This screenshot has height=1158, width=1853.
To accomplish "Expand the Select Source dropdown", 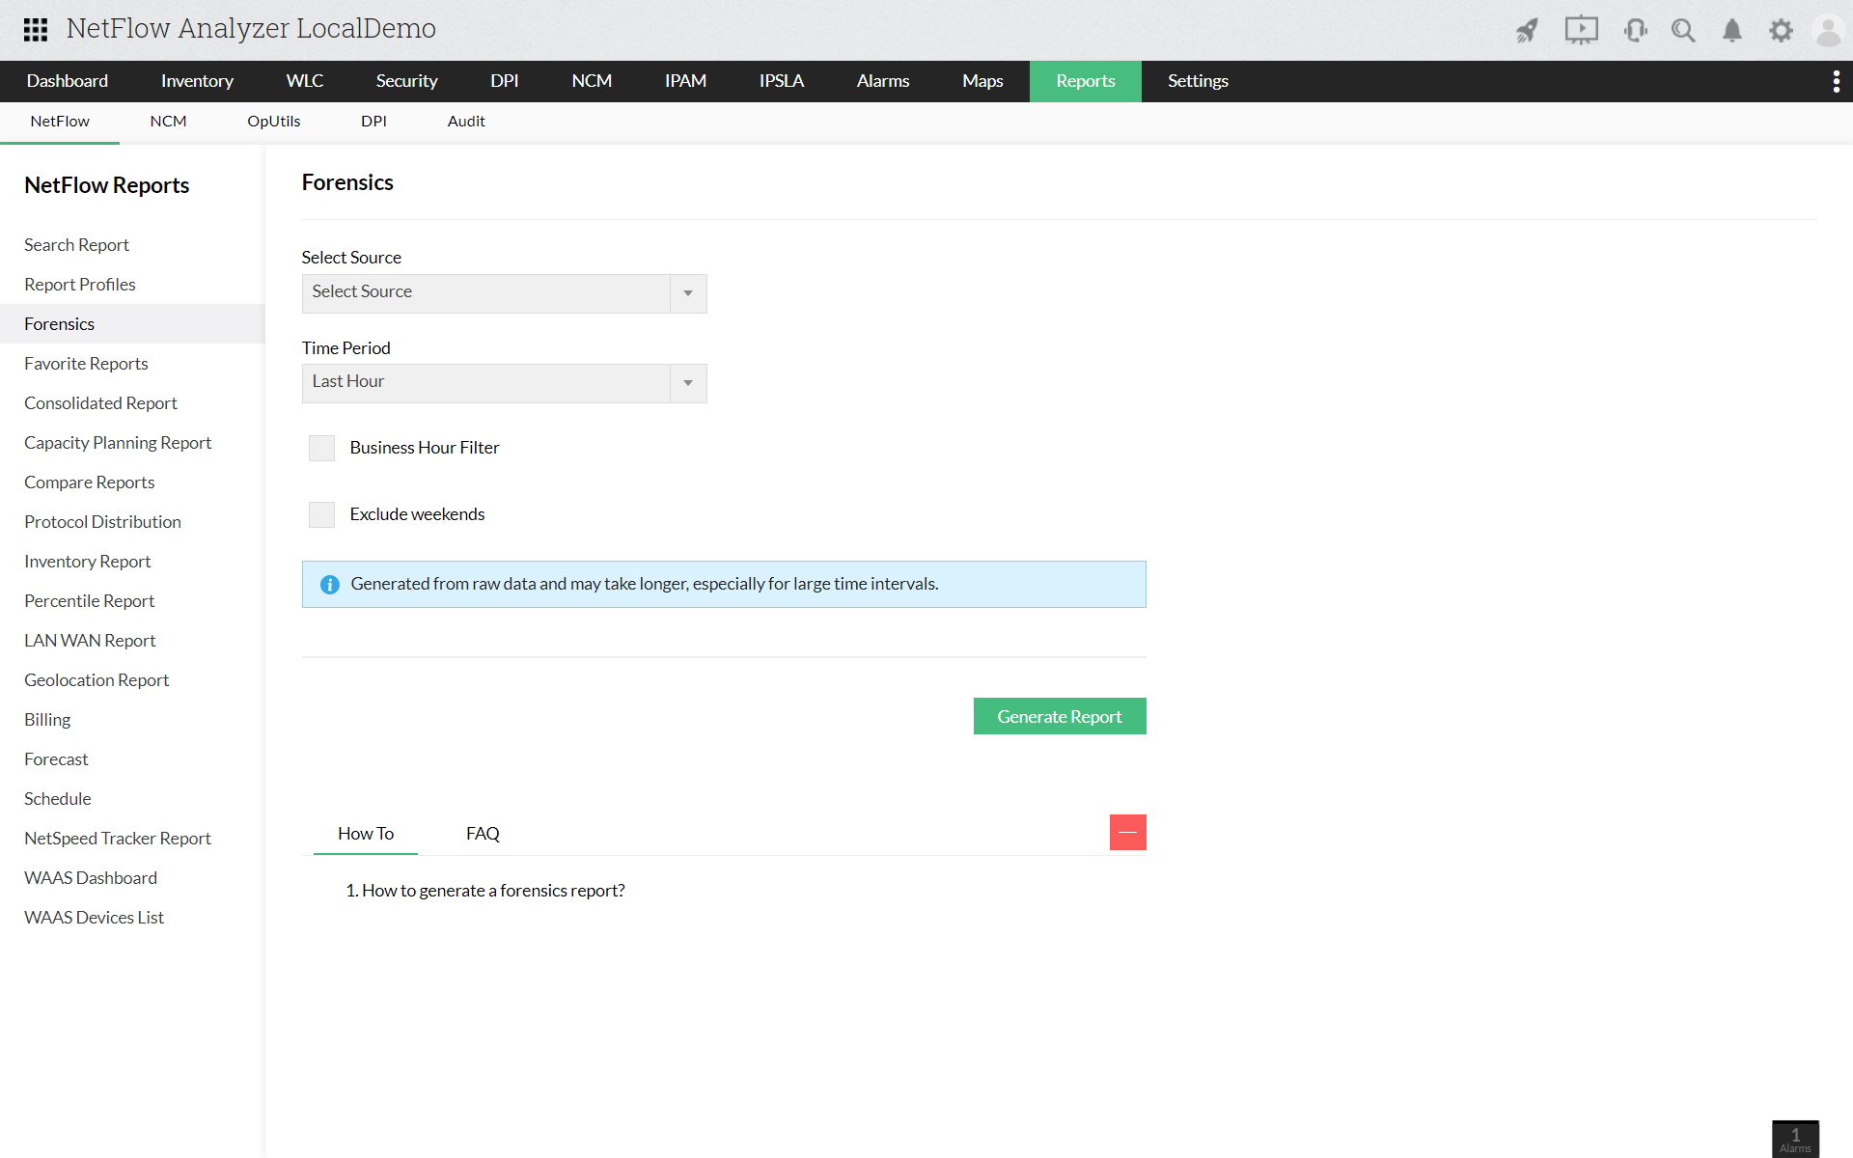I will point(504,292).
